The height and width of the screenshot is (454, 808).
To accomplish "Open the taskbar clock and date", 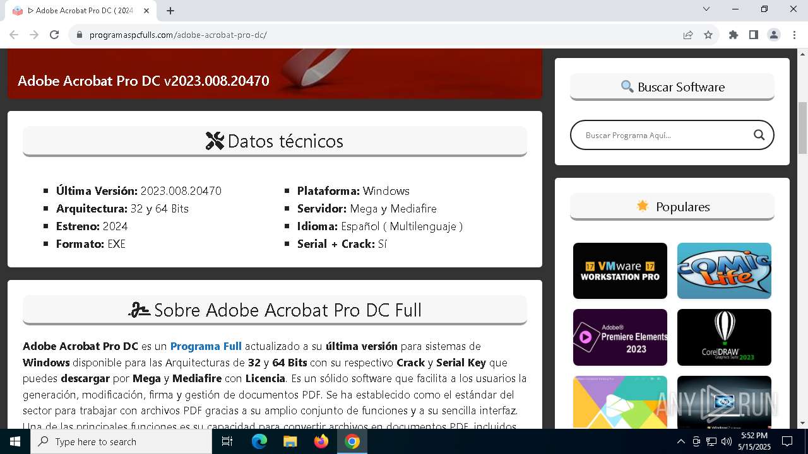I will (x=754, y=441).
